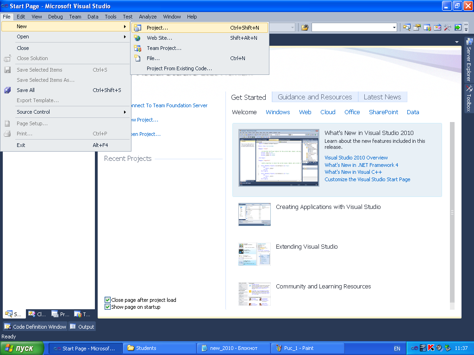
Task: Click Exit in the File menu
Action: coord(66,145)
